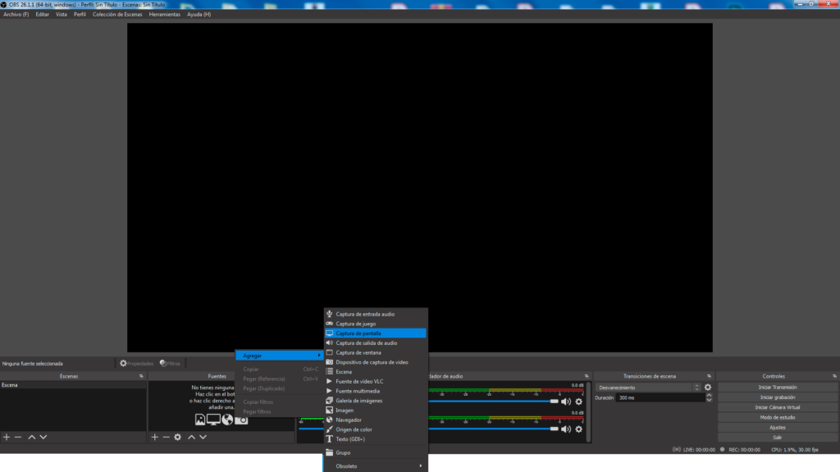Image resolution: width=840 pixels, height=472 pixels.
Task: Click the monitor placeholder icon in Fuentes
Action: pyautogui.click(x=213, y=420)
